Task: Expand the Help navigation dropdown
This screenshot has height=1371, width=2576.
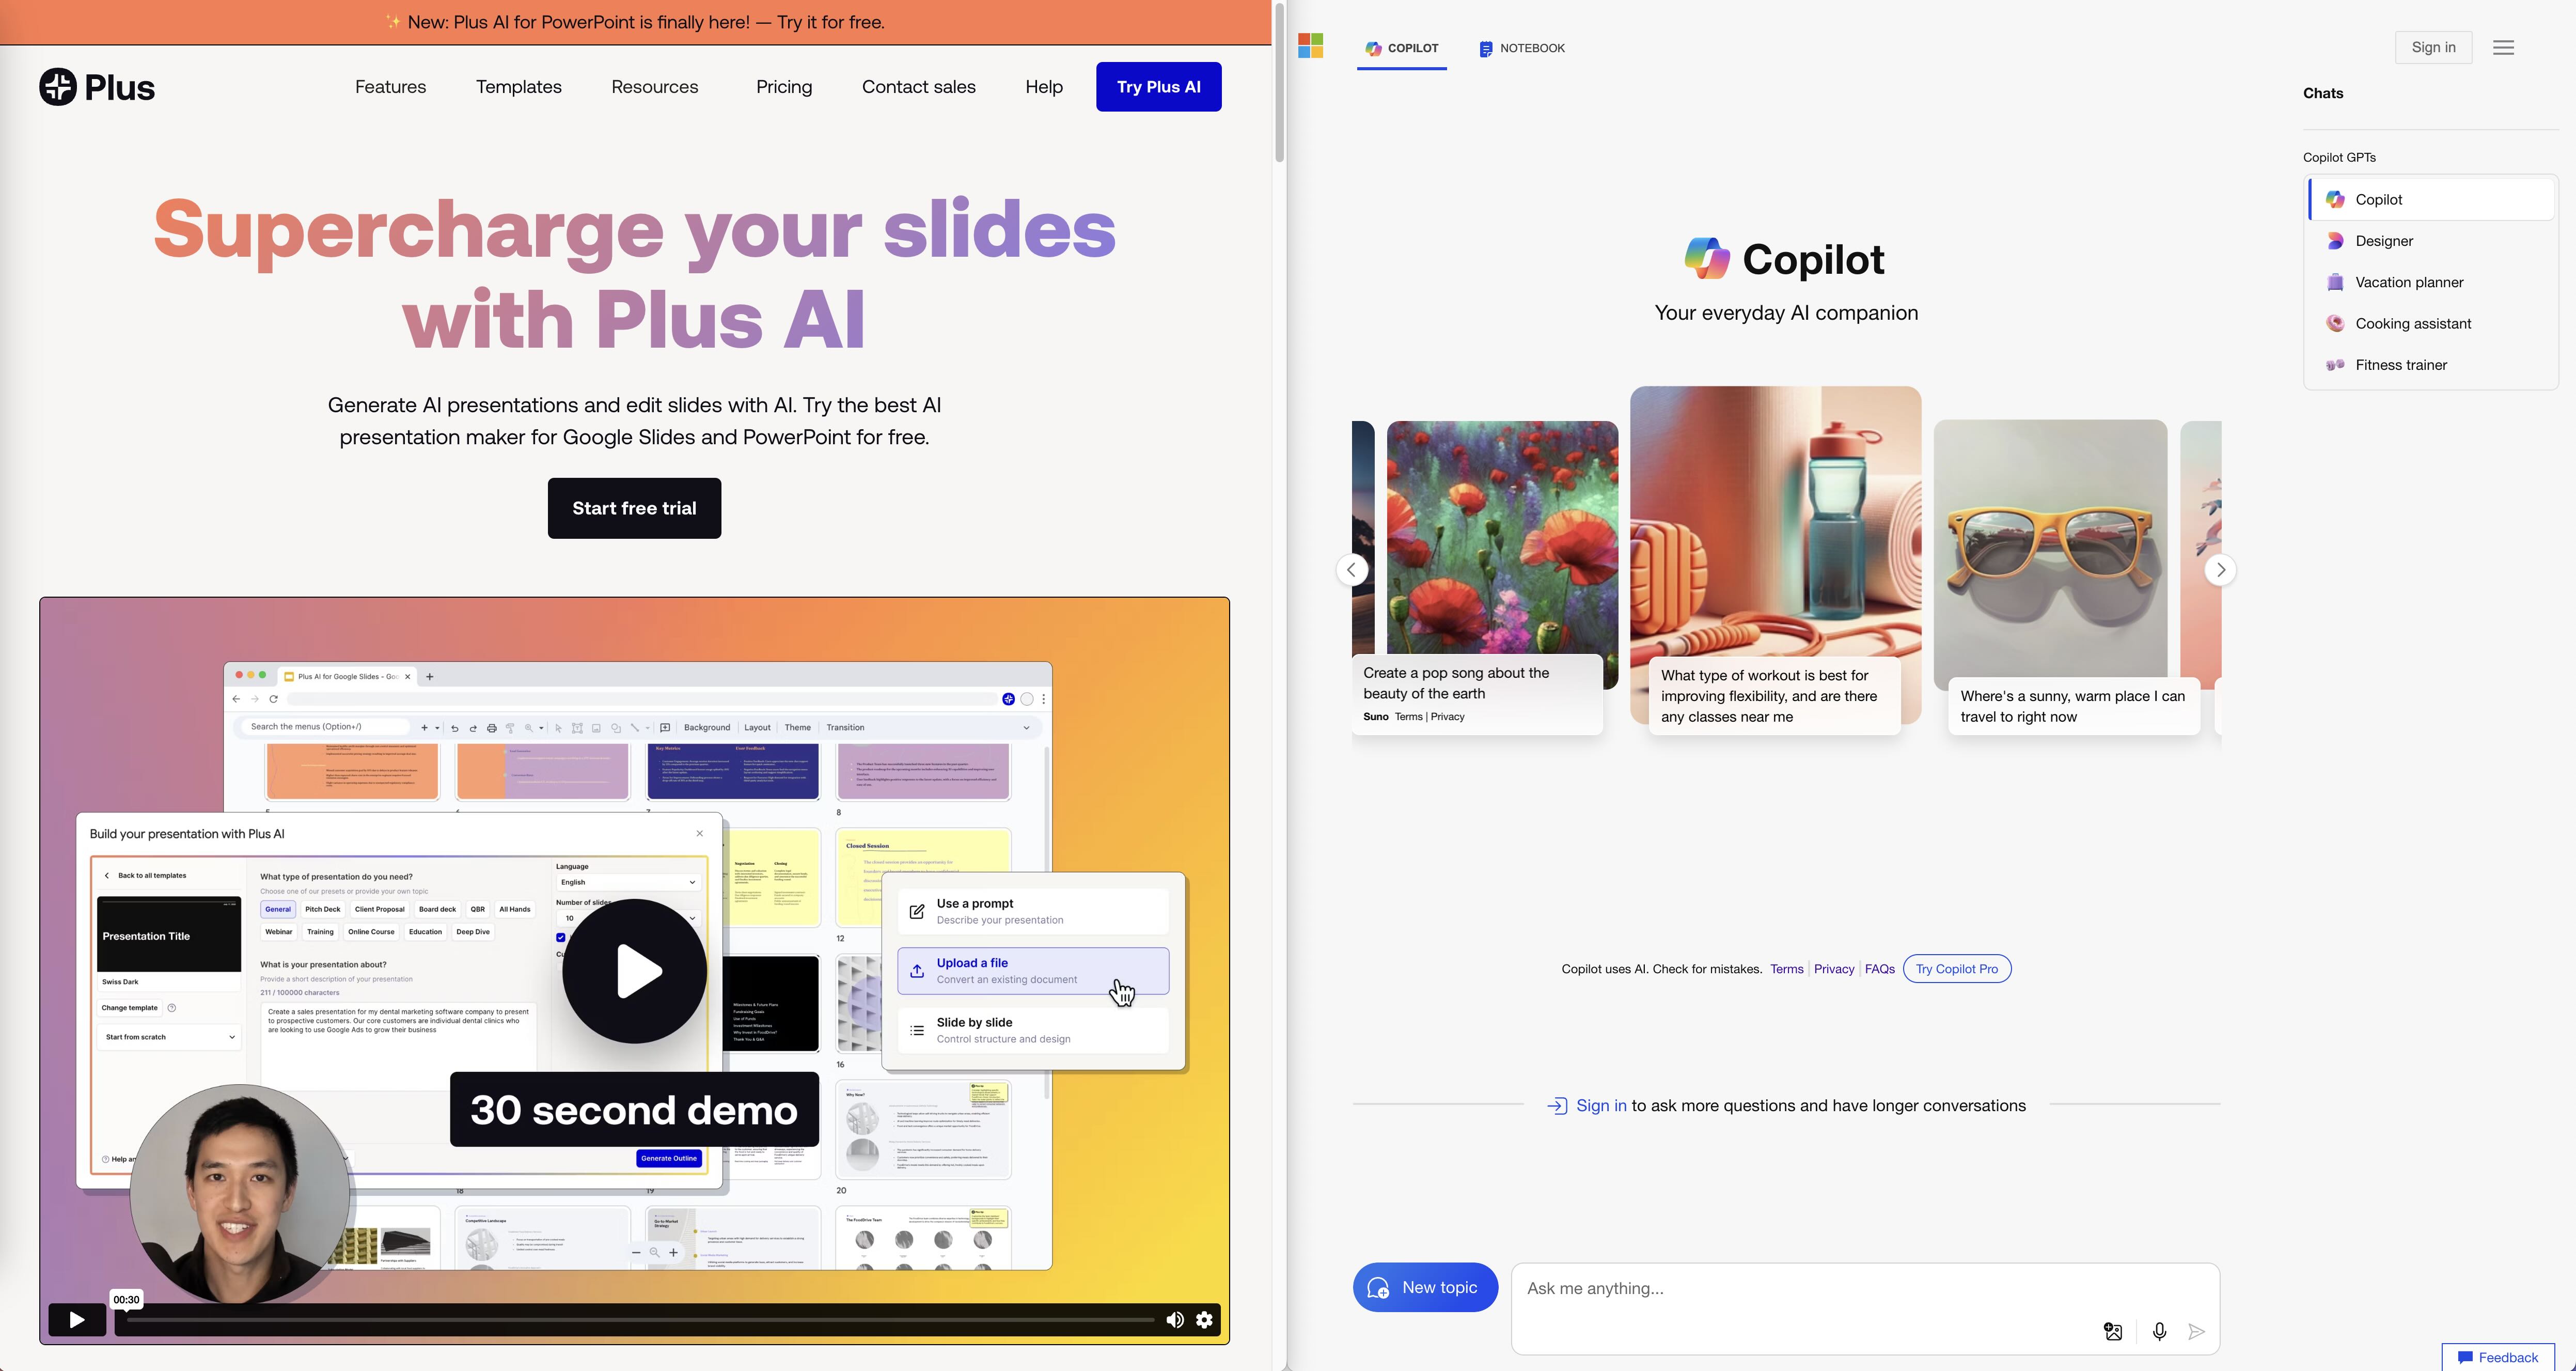Action: pos(1043,85)
